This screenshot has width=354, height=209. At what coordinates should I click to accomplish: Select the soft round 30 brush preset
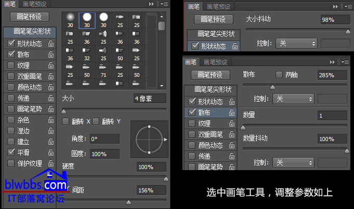click(70, 21)
